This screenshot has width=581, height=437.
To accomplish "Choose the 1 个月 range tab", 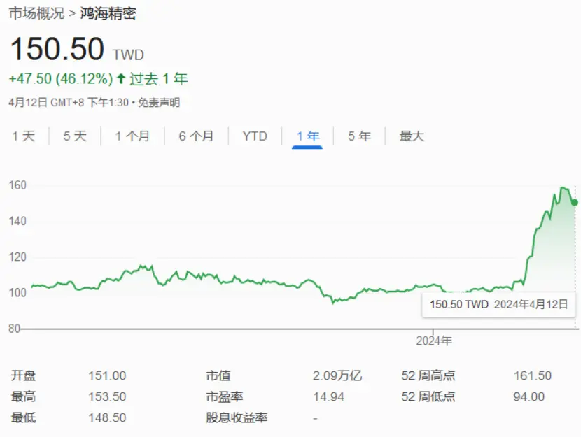I will (132, 136).
